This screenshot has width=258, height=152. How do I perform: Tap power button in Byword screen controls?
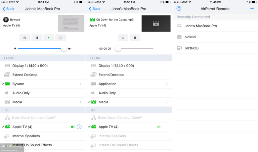[x=25, y=38]
